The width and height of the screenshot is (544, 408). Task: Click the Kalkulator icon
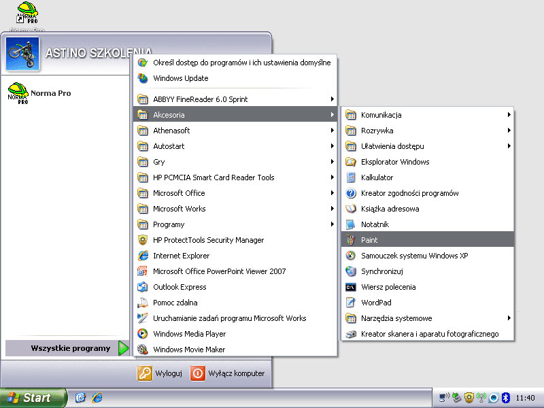click(x=351, y=177)
